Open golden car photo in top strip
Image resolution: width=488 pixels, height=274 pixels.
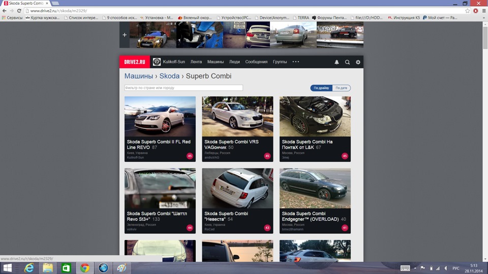pyautogui.click(x=153, y=35)
